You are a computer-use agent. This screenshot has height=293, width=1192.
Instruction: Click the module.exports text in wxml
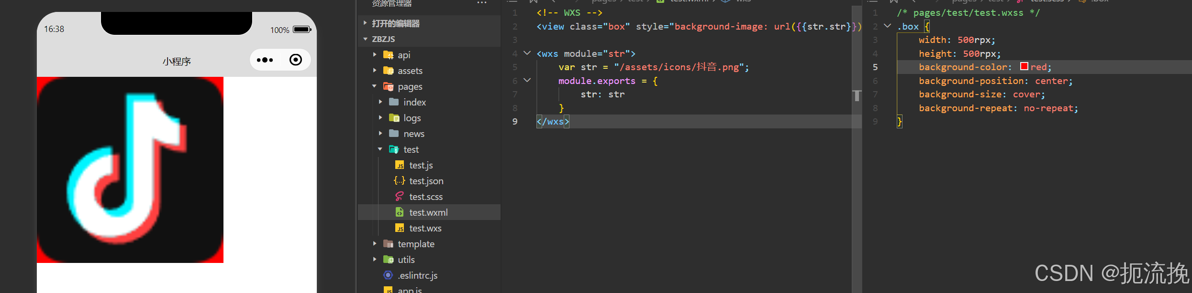point(597,81)
